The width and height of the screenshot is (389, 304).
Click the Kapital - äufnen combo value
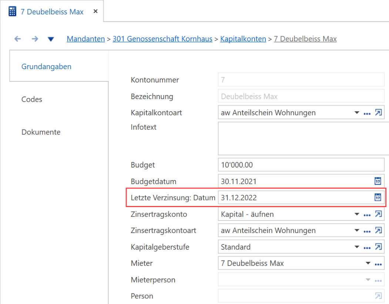(x=247, y=214)
